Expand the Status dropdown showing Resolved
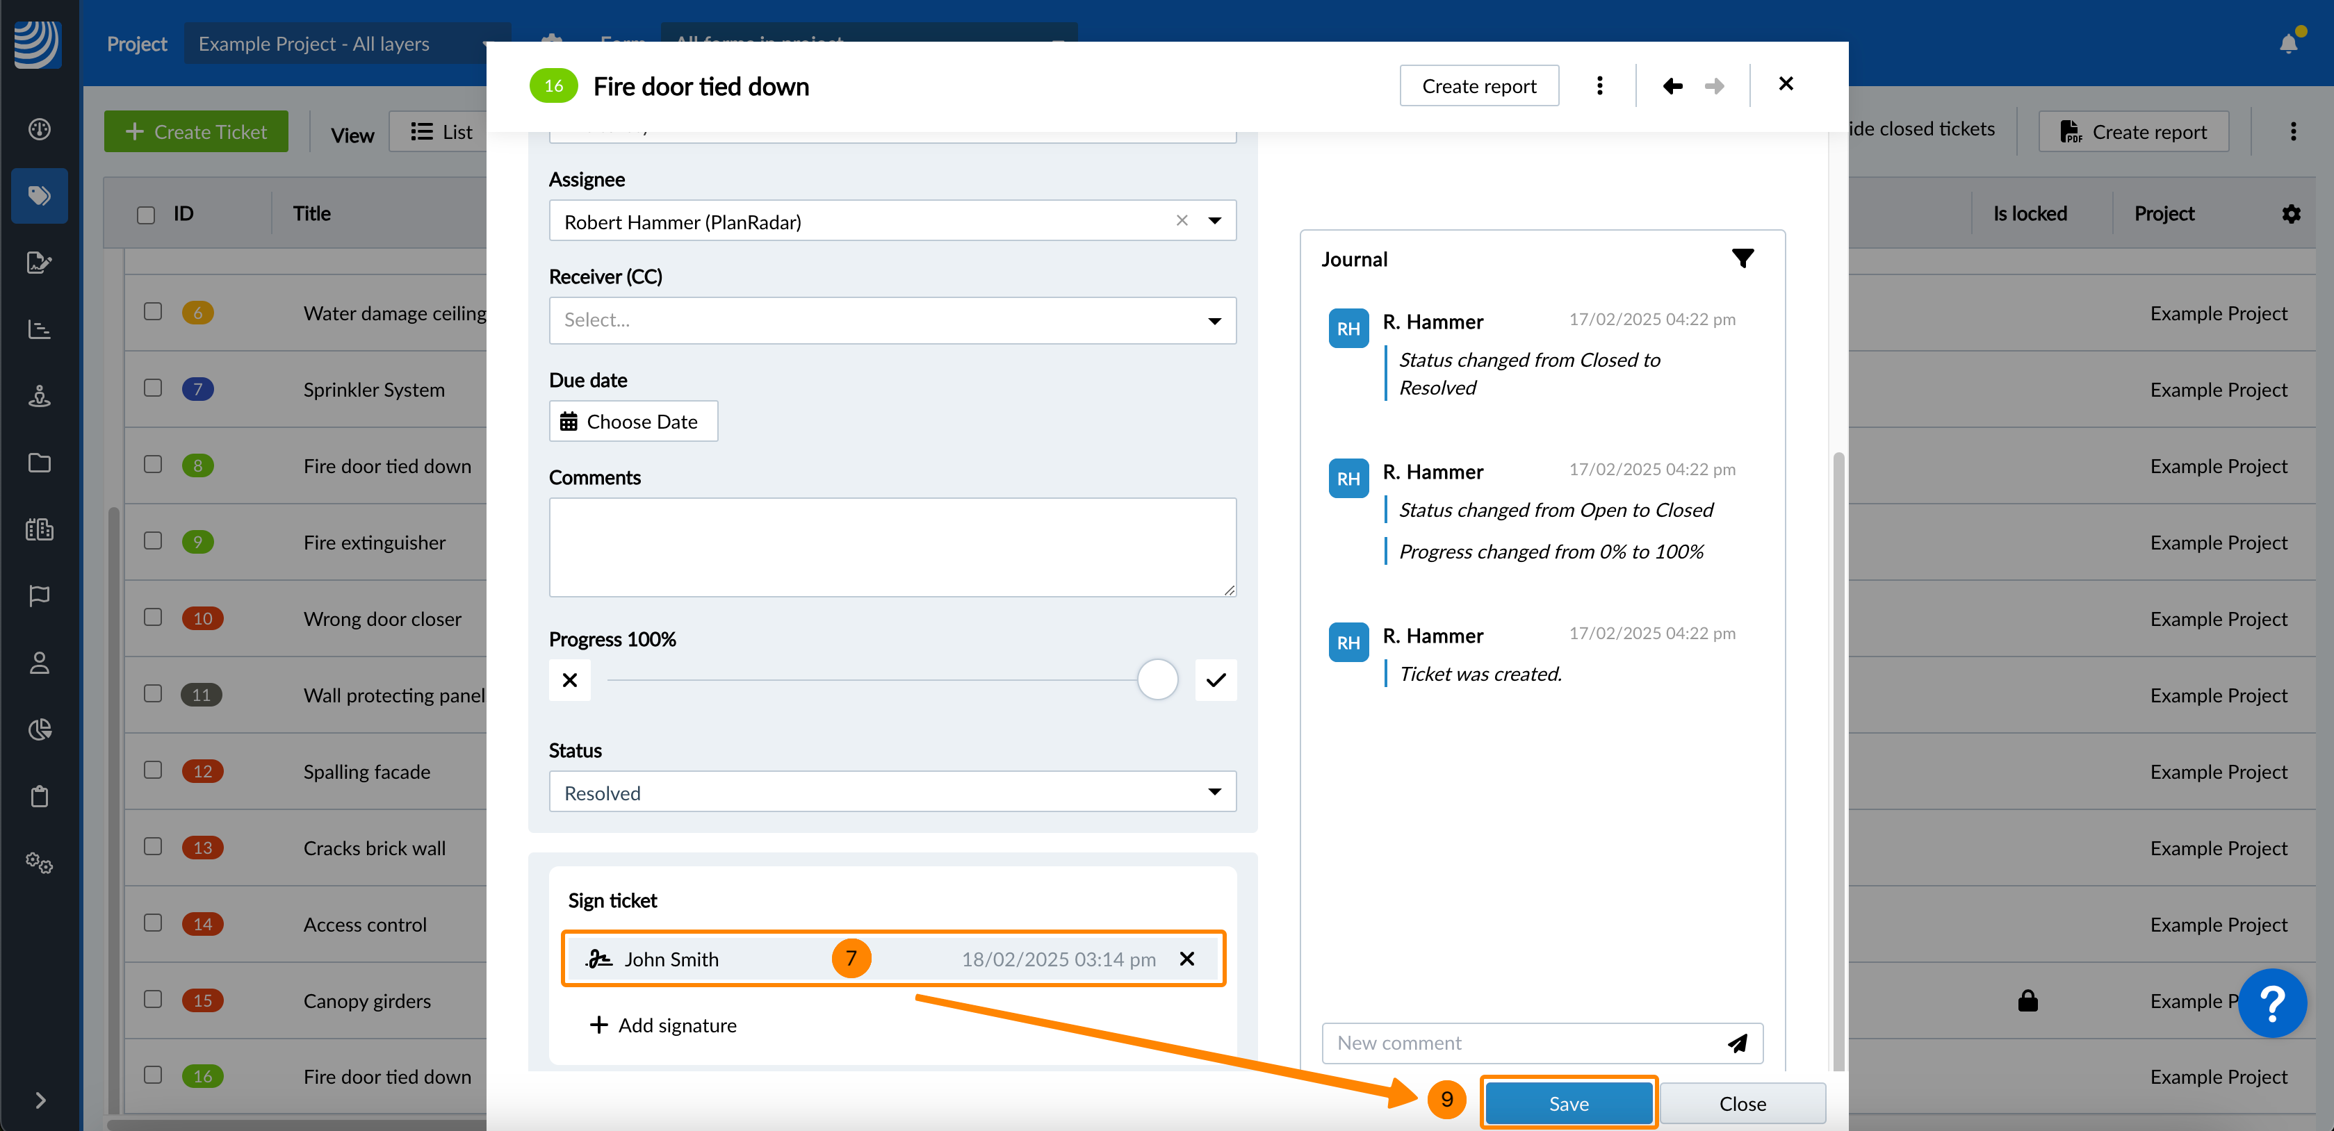The width and height of the screenshot is (2334, 1131). [x=892, y=793]
